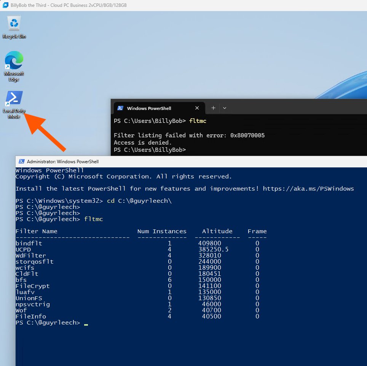Screen dimensions: 367x366
Task: Click the current prompt in Administrator PowerShell
Action: tap(48, 323)
